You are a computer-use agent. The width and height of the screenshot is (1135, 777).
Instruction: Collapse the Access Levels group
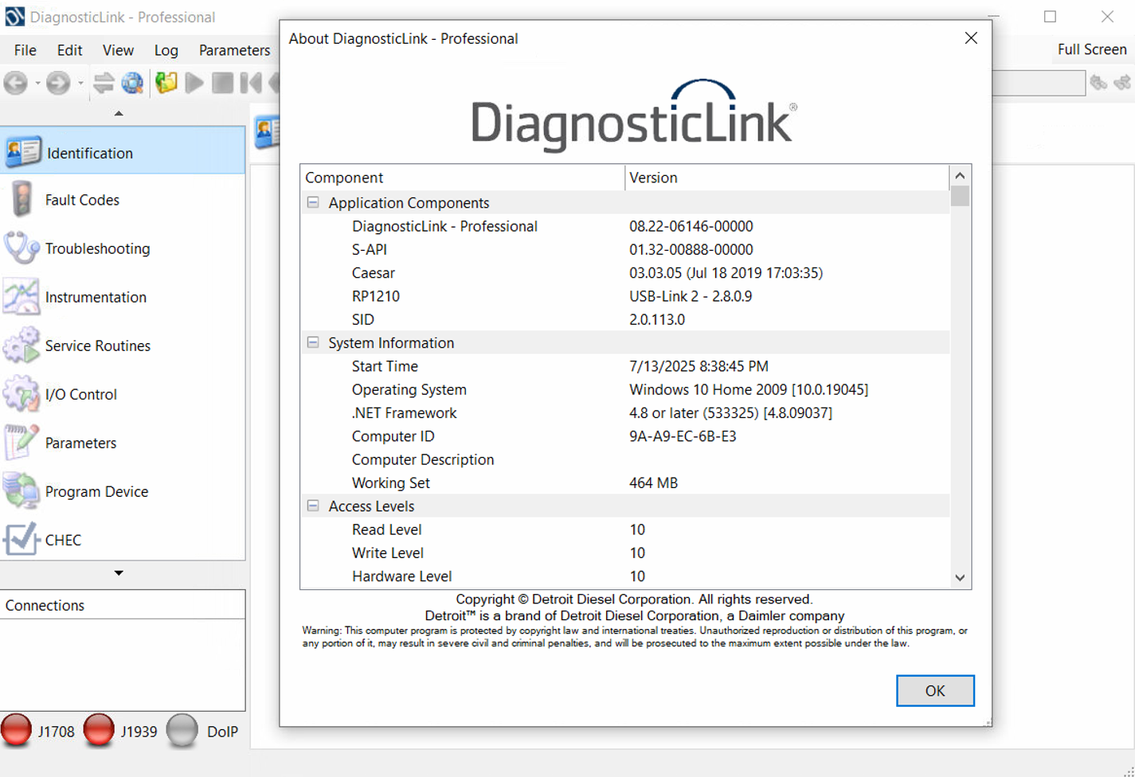coord(313,506)
